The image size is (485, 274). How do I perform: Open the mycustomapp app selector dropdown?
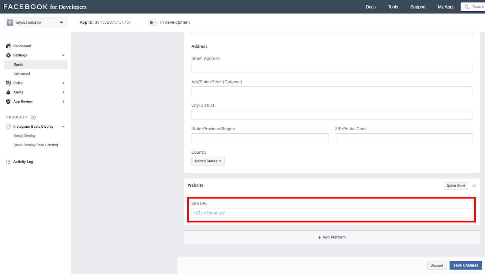point(36,23)
